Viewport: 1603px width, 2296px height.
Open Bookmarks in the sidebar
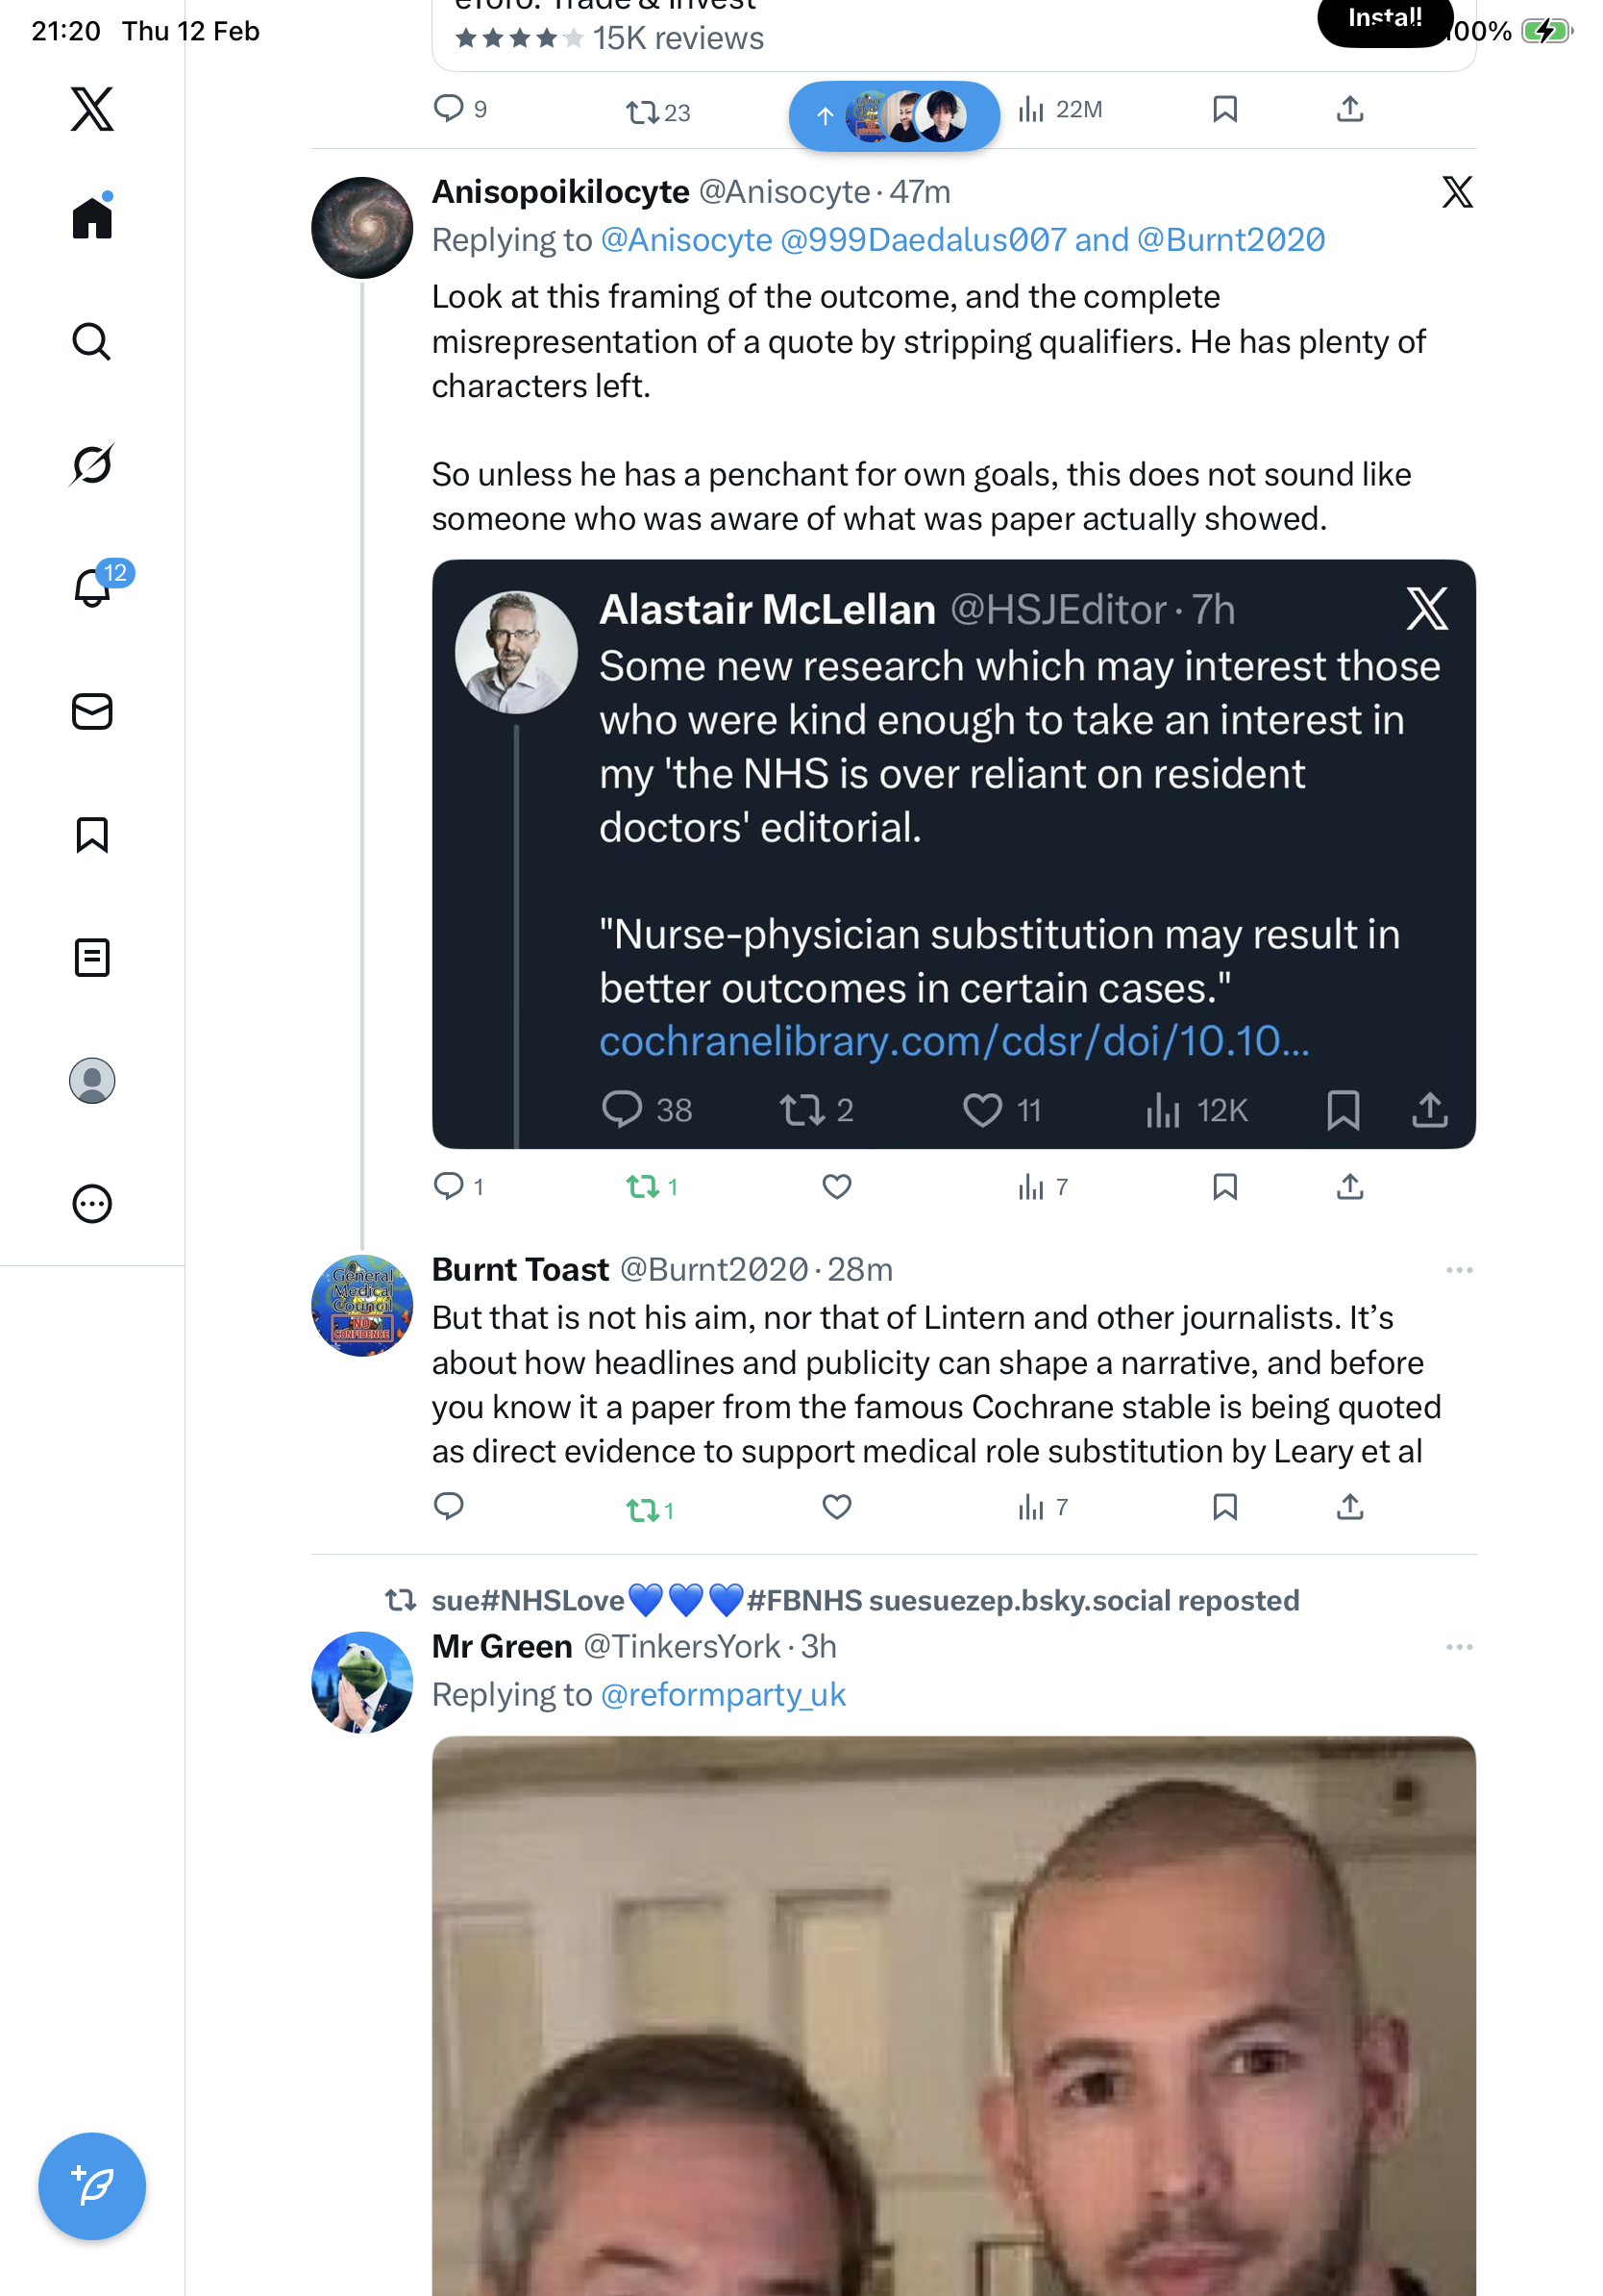(x=92, y=834)
